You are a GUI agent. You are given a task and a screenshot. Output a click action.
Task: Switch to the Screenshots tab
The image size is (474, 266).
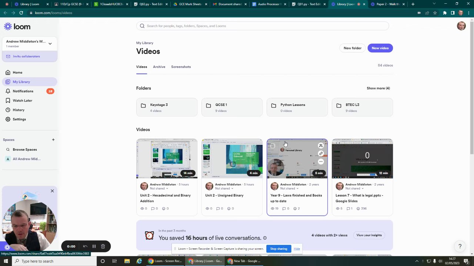(181, 67)
